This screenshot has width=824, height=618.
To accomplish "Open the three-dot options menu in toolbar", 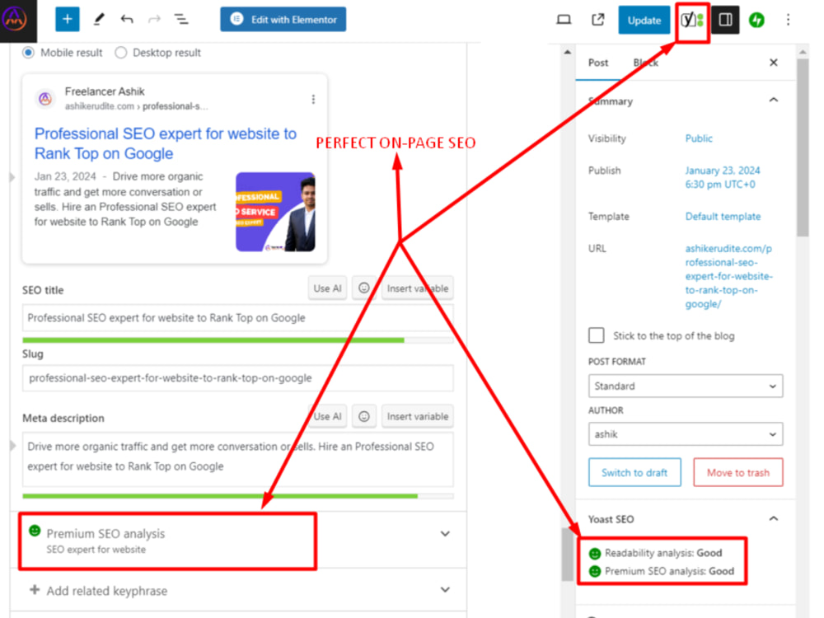I will tap(788, 20).
